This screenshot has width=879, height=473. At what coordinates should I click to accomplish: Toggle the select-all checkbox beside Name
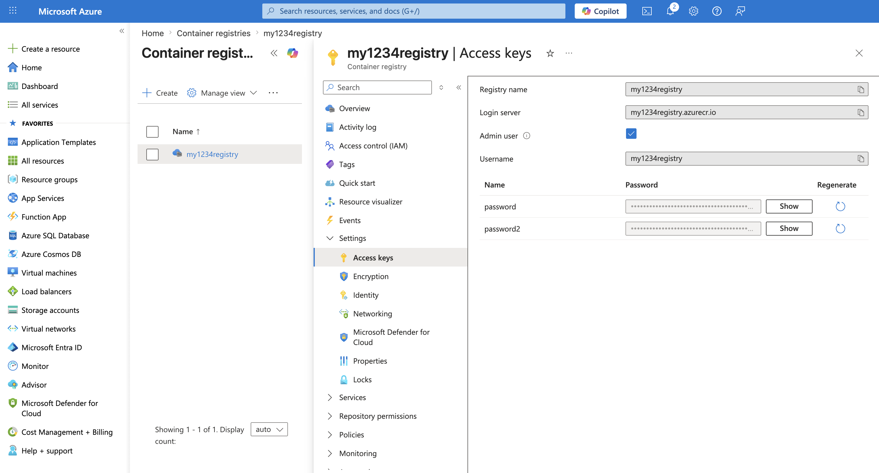[x=152, y=132]
